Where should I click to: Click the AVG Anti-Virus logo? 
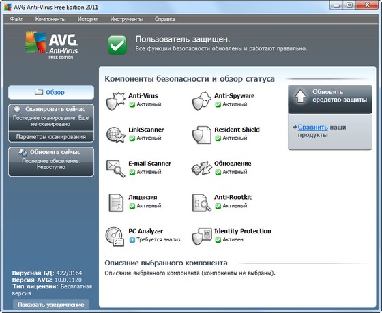pos(51,45)
